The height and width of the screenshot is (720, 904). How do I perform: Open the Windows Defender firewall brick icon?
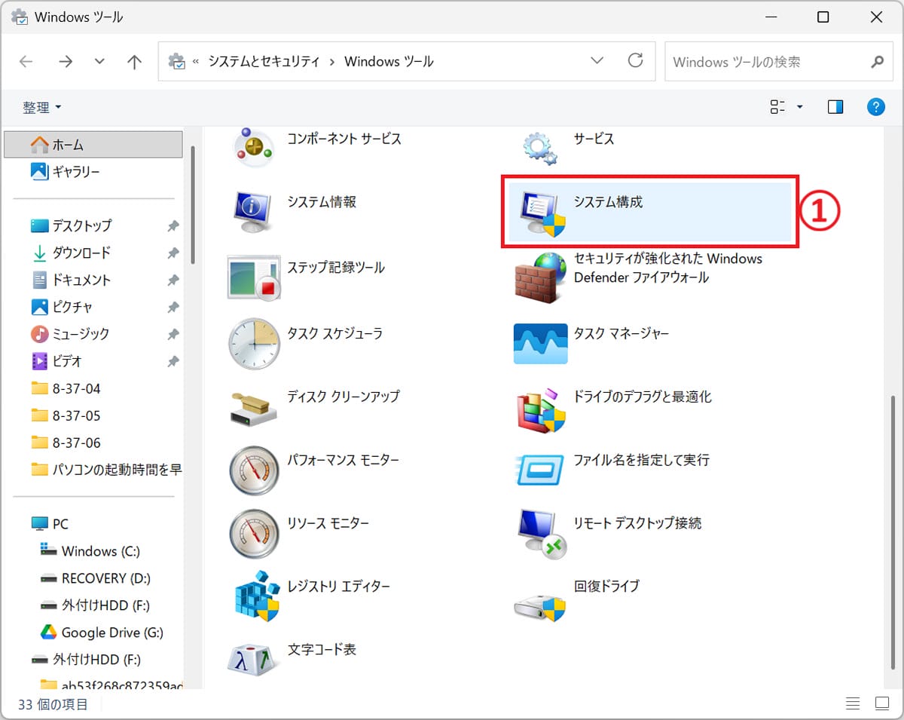pos(540,277)
